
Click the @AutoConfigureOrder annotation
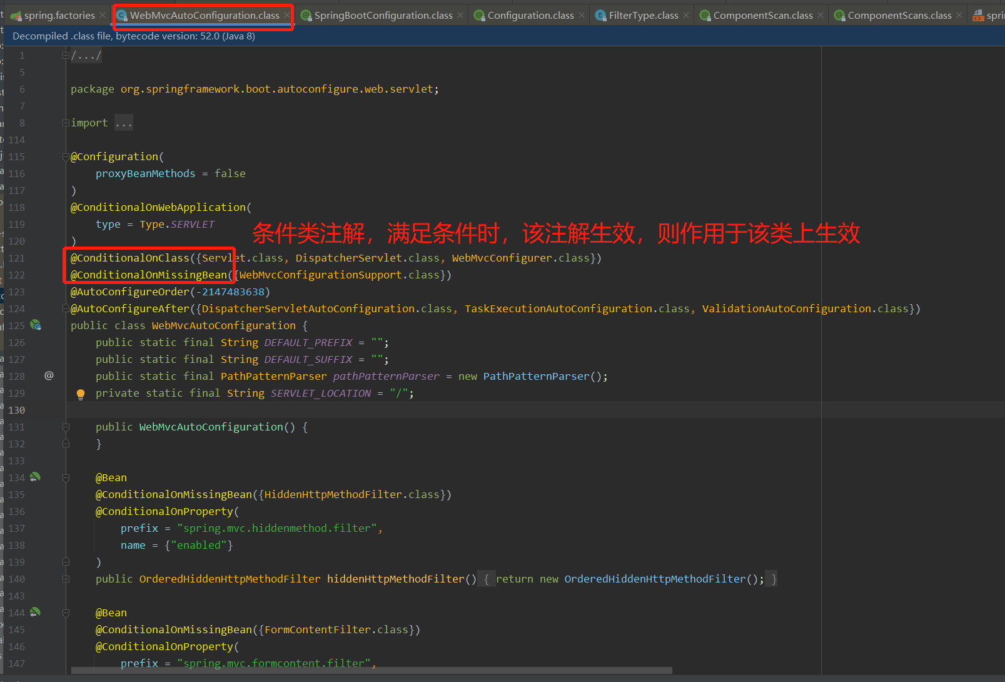130,292
